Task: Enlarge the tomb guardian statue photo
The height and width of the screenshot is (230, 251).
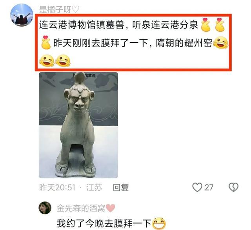Action: point(78,125)
